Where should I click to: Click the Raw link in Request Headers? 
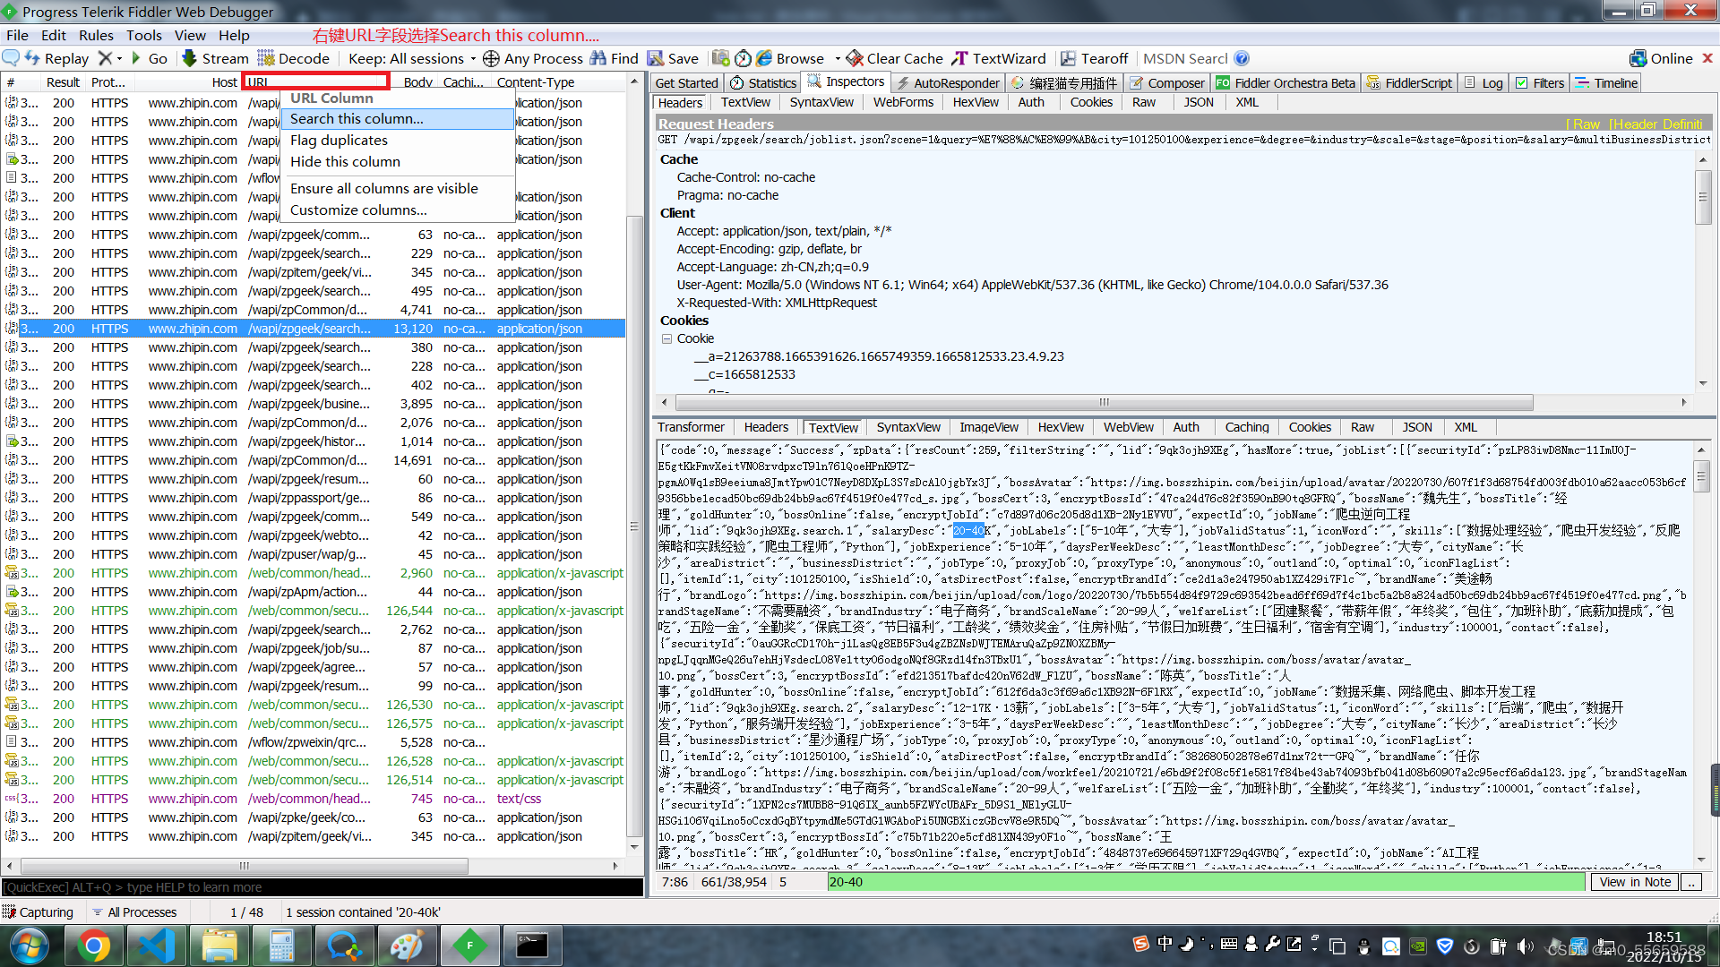pos(1586,124)
